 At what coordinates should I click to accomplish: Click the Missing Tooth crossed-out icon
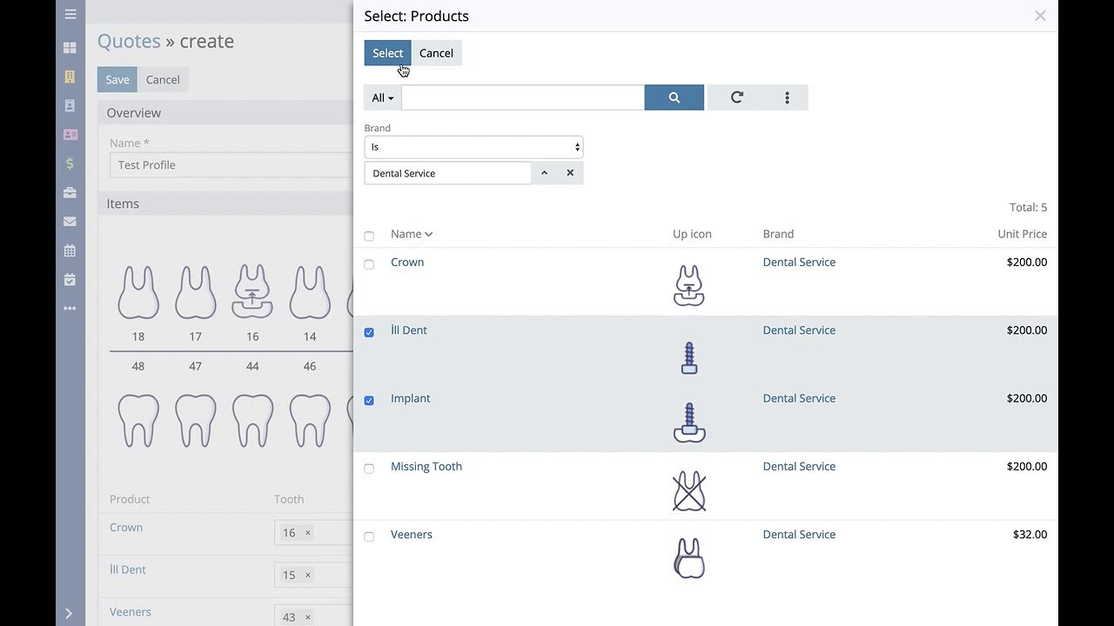(x=689, y=491)
